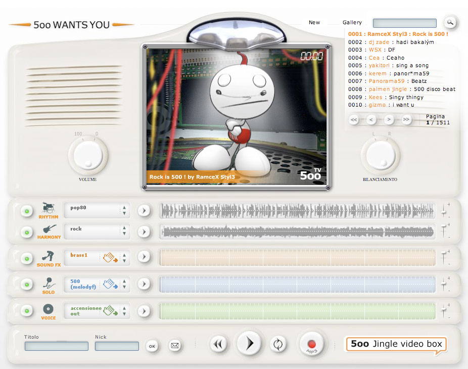
Task: Click the envelope email icon
Action: [174, 346]
